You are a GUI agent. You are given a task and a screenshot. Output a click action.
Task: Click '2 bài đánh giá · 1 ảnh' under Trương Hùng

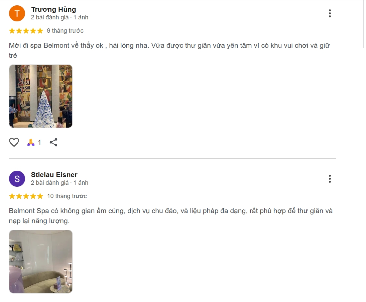click(x=59, y=17)
